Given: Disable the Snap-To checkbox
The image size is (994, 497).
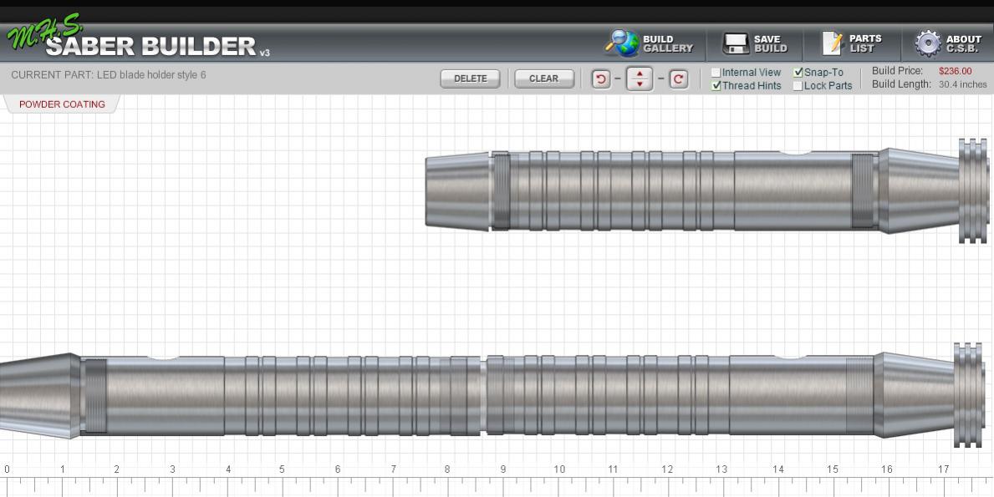Looking at the screenshot, I should pos(798,73).
